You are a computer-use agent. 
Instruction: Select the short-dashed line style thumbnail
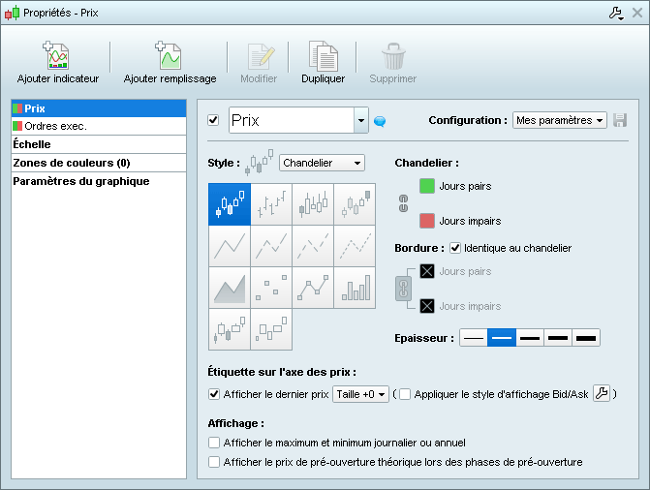point(313,246)
